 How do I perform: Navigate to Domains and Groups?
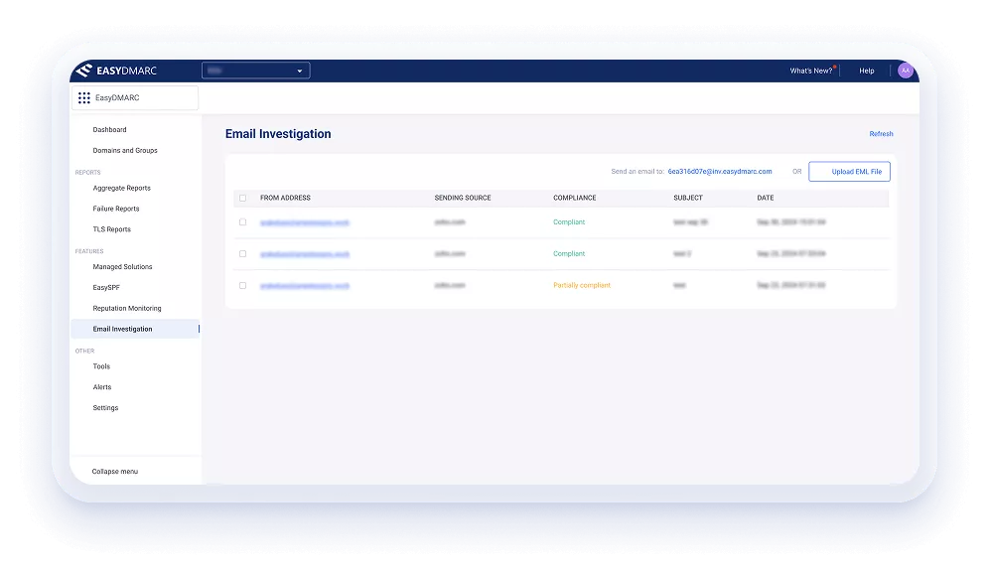point(123,150)
